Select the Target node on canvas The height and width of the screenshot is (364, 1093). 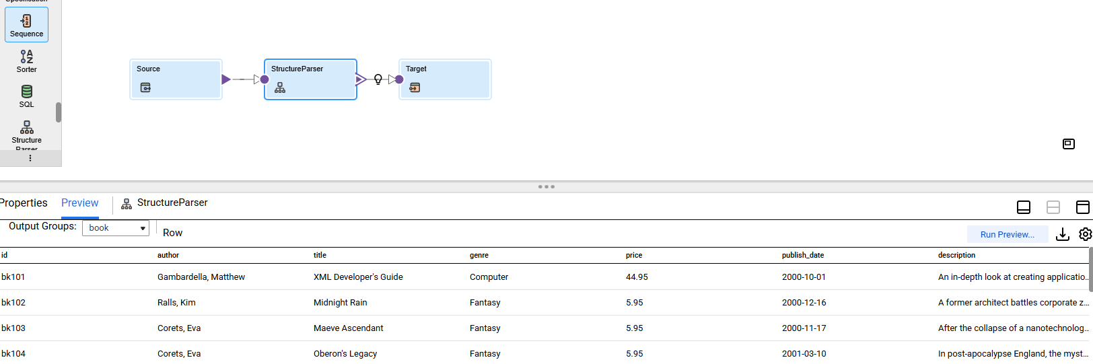click(445, 79)
